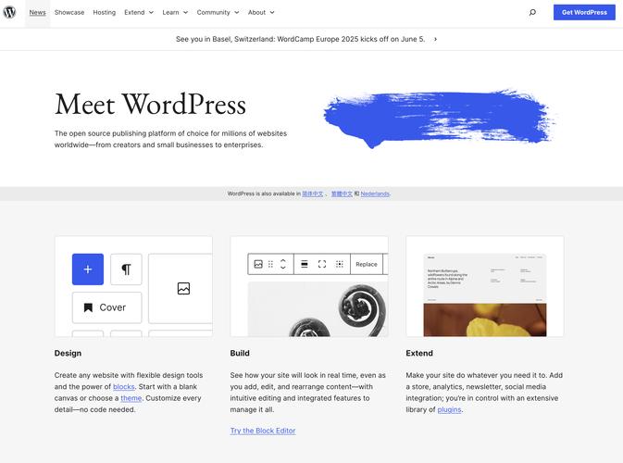This screenshot has height=463, width=623.
Task: Click the Get WordPress button
Action: [x=584, y=12]
